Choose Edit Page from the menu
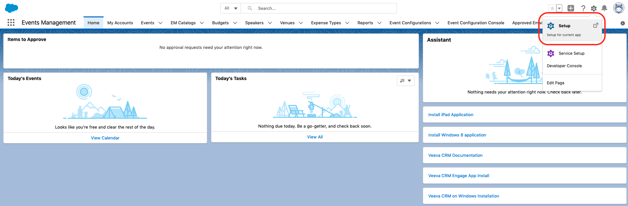 pyautogui.click(x=572, y=83)
